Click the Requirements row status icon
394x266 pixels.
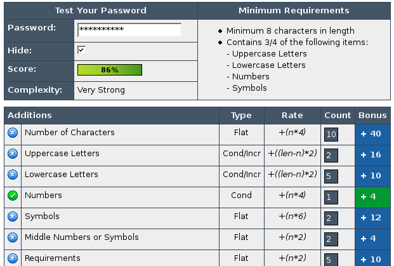[12, 258]
